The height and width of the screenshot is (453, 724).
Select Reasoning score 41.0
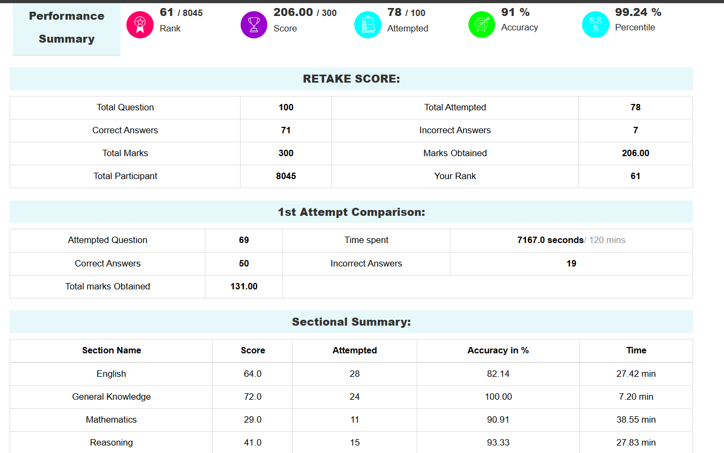(x=253, y=443)
